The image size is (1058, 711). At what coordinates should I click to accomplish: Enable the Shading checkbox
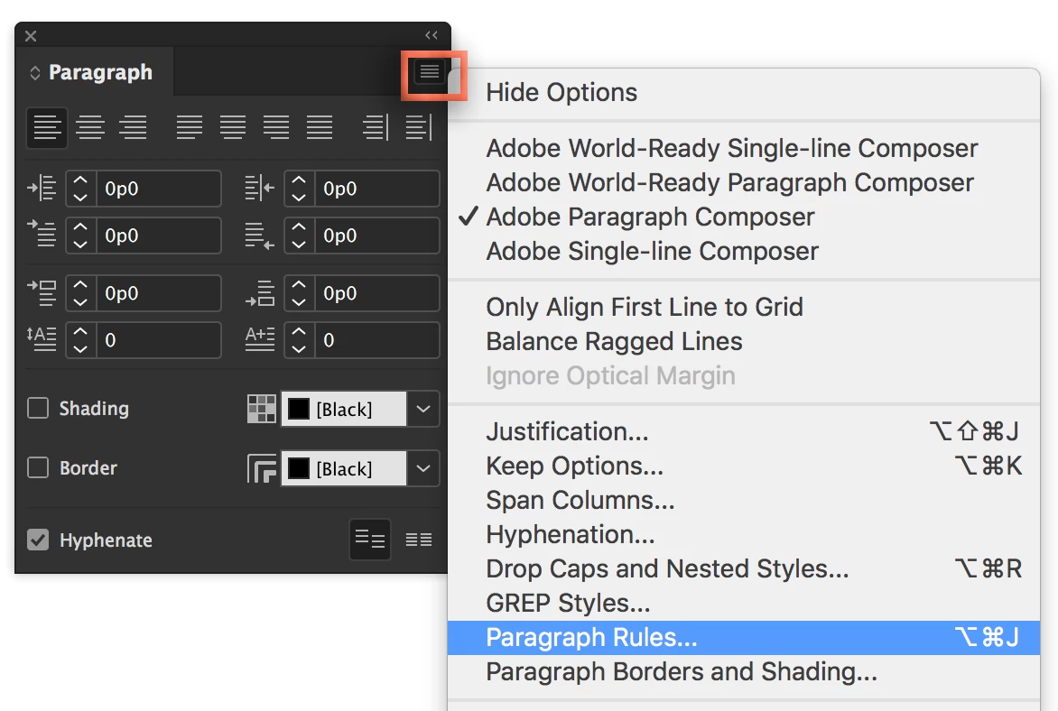pyautogui.click(x=38, y=408)
